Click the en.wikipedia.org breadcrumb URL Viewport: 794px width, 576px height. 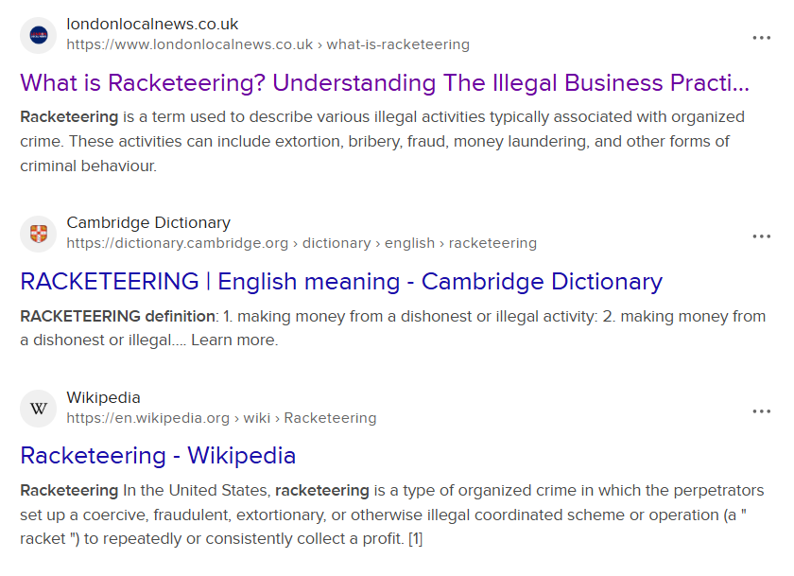tap(221, 418)
